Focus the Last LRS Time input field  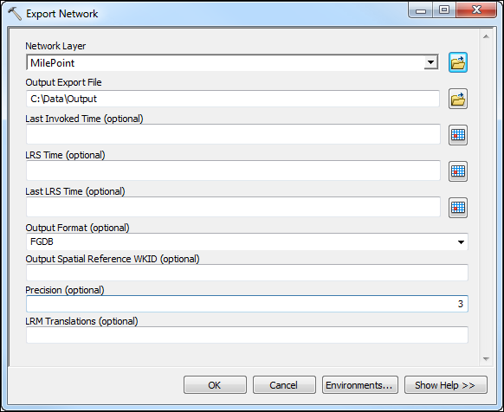233,207
